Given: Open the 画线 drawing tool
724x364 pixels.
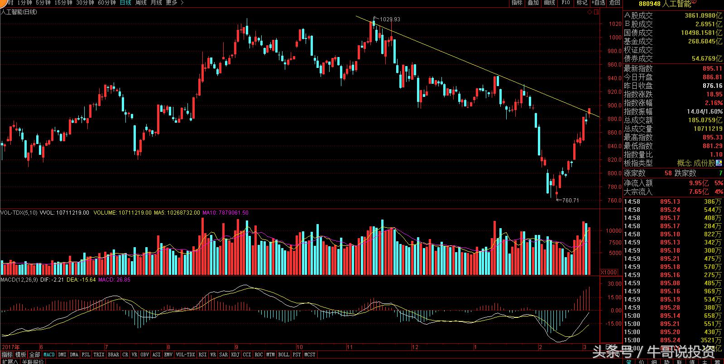Looking at the screenshot, I should click(549, 3).
